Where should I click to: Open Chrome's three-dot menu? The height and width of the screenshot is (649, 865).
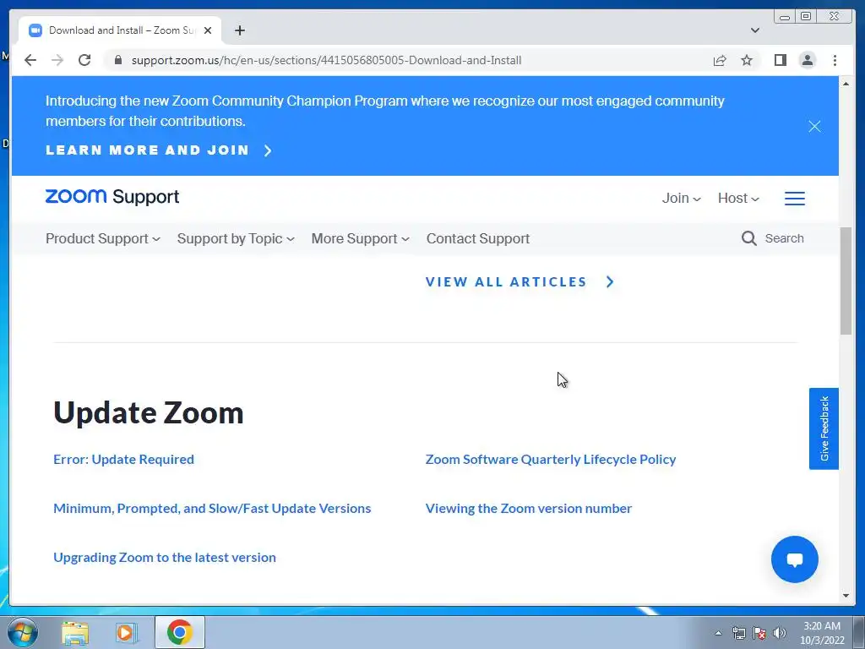(835, 60)
